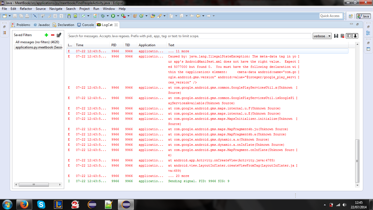
Task: Open the Project menu
Action: (84, 9)
